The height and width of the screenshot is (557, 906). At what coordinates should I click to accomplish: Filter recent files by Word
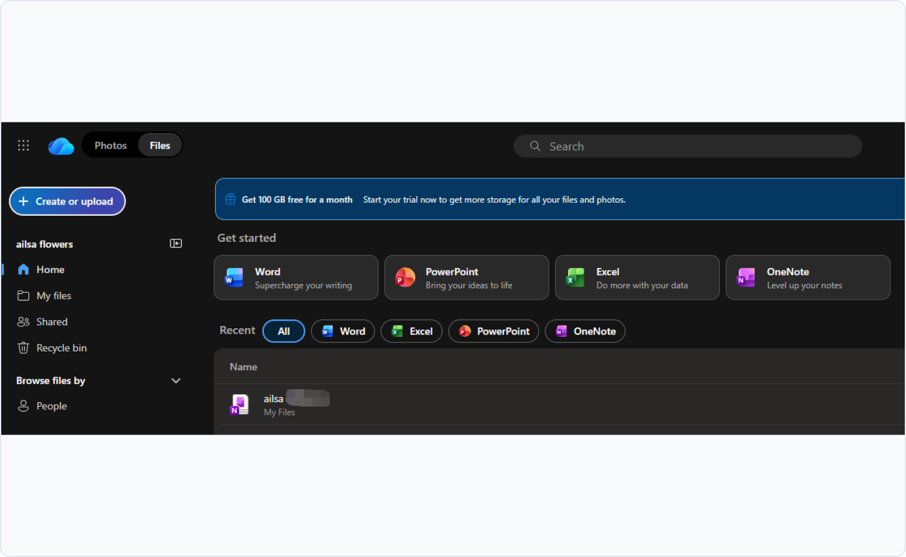click(343, 331)
